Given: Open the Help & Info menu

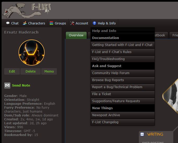Looking at the screenshot, I should point(104,23).
